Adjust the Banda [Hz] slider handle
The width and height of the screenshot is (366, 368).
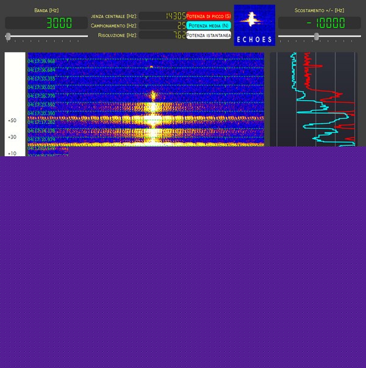pyautogui.click(x=9, y=37)
